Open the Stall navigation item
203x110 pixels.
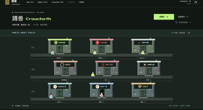pos(30,2)
